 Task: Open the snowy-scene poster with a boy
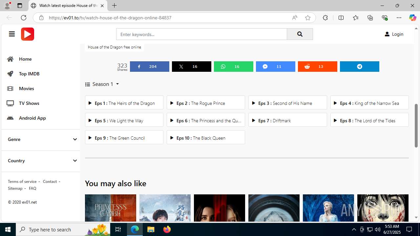coord(165,208)
